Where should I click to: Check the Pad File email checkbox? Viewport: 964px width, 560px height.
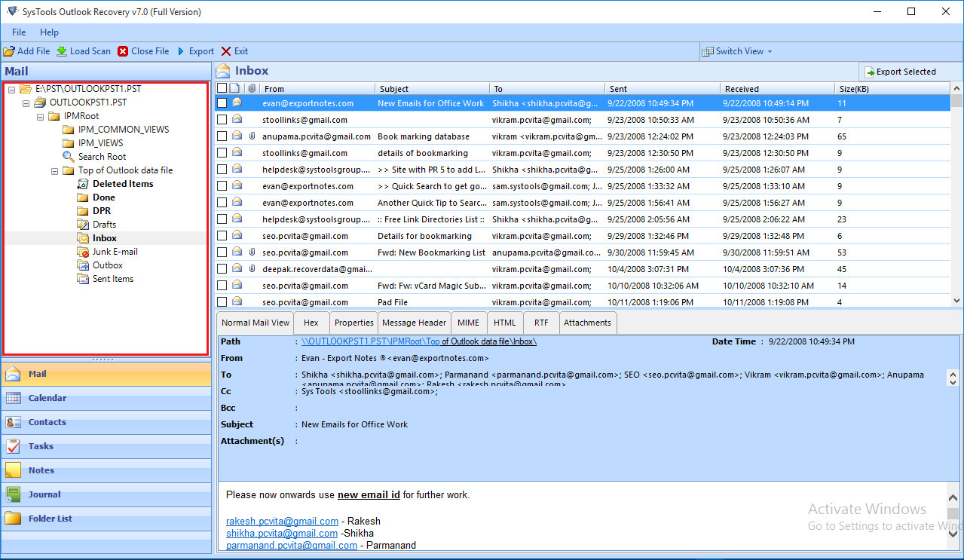tap(222, 302)
